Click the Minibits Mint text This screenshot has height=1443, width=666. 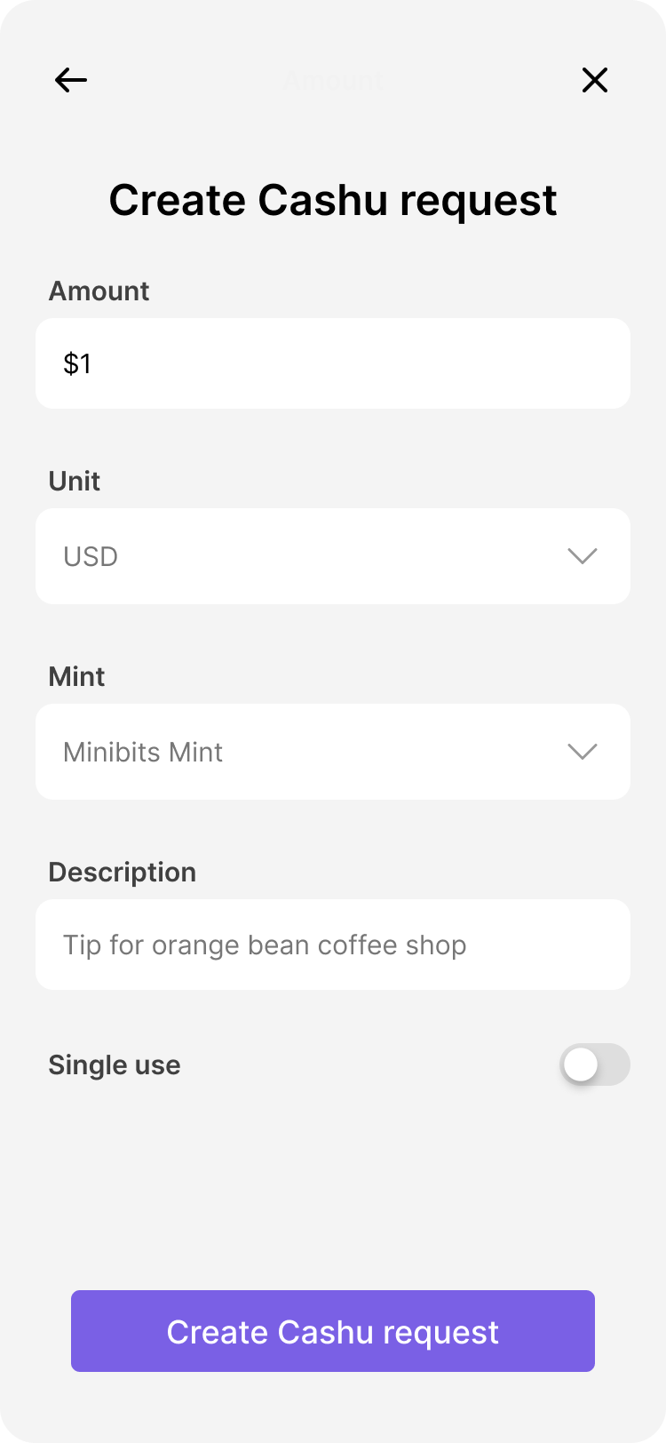coord(143,753)
